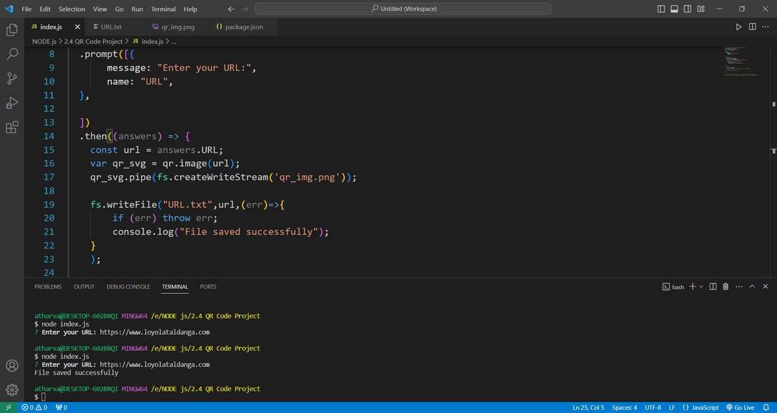Expand the 2.4 QR Code Project breadcrumb
The image size is (777, 413).
(95, 41)
